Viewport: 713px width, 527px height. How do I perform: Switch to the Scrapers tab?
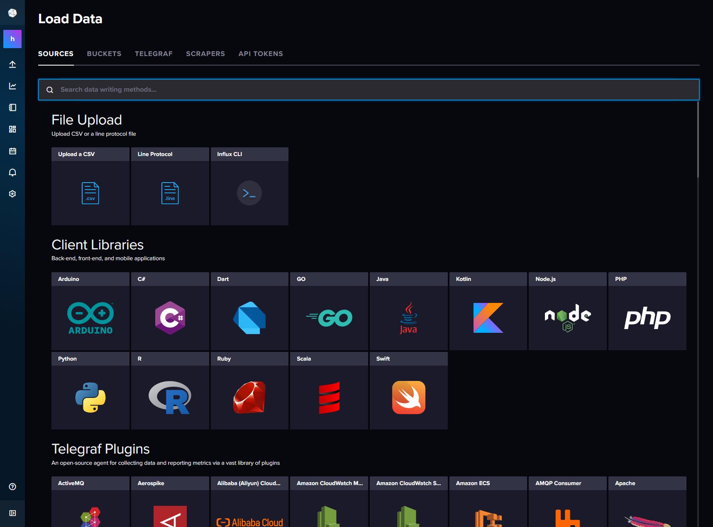tap(205, 54)
